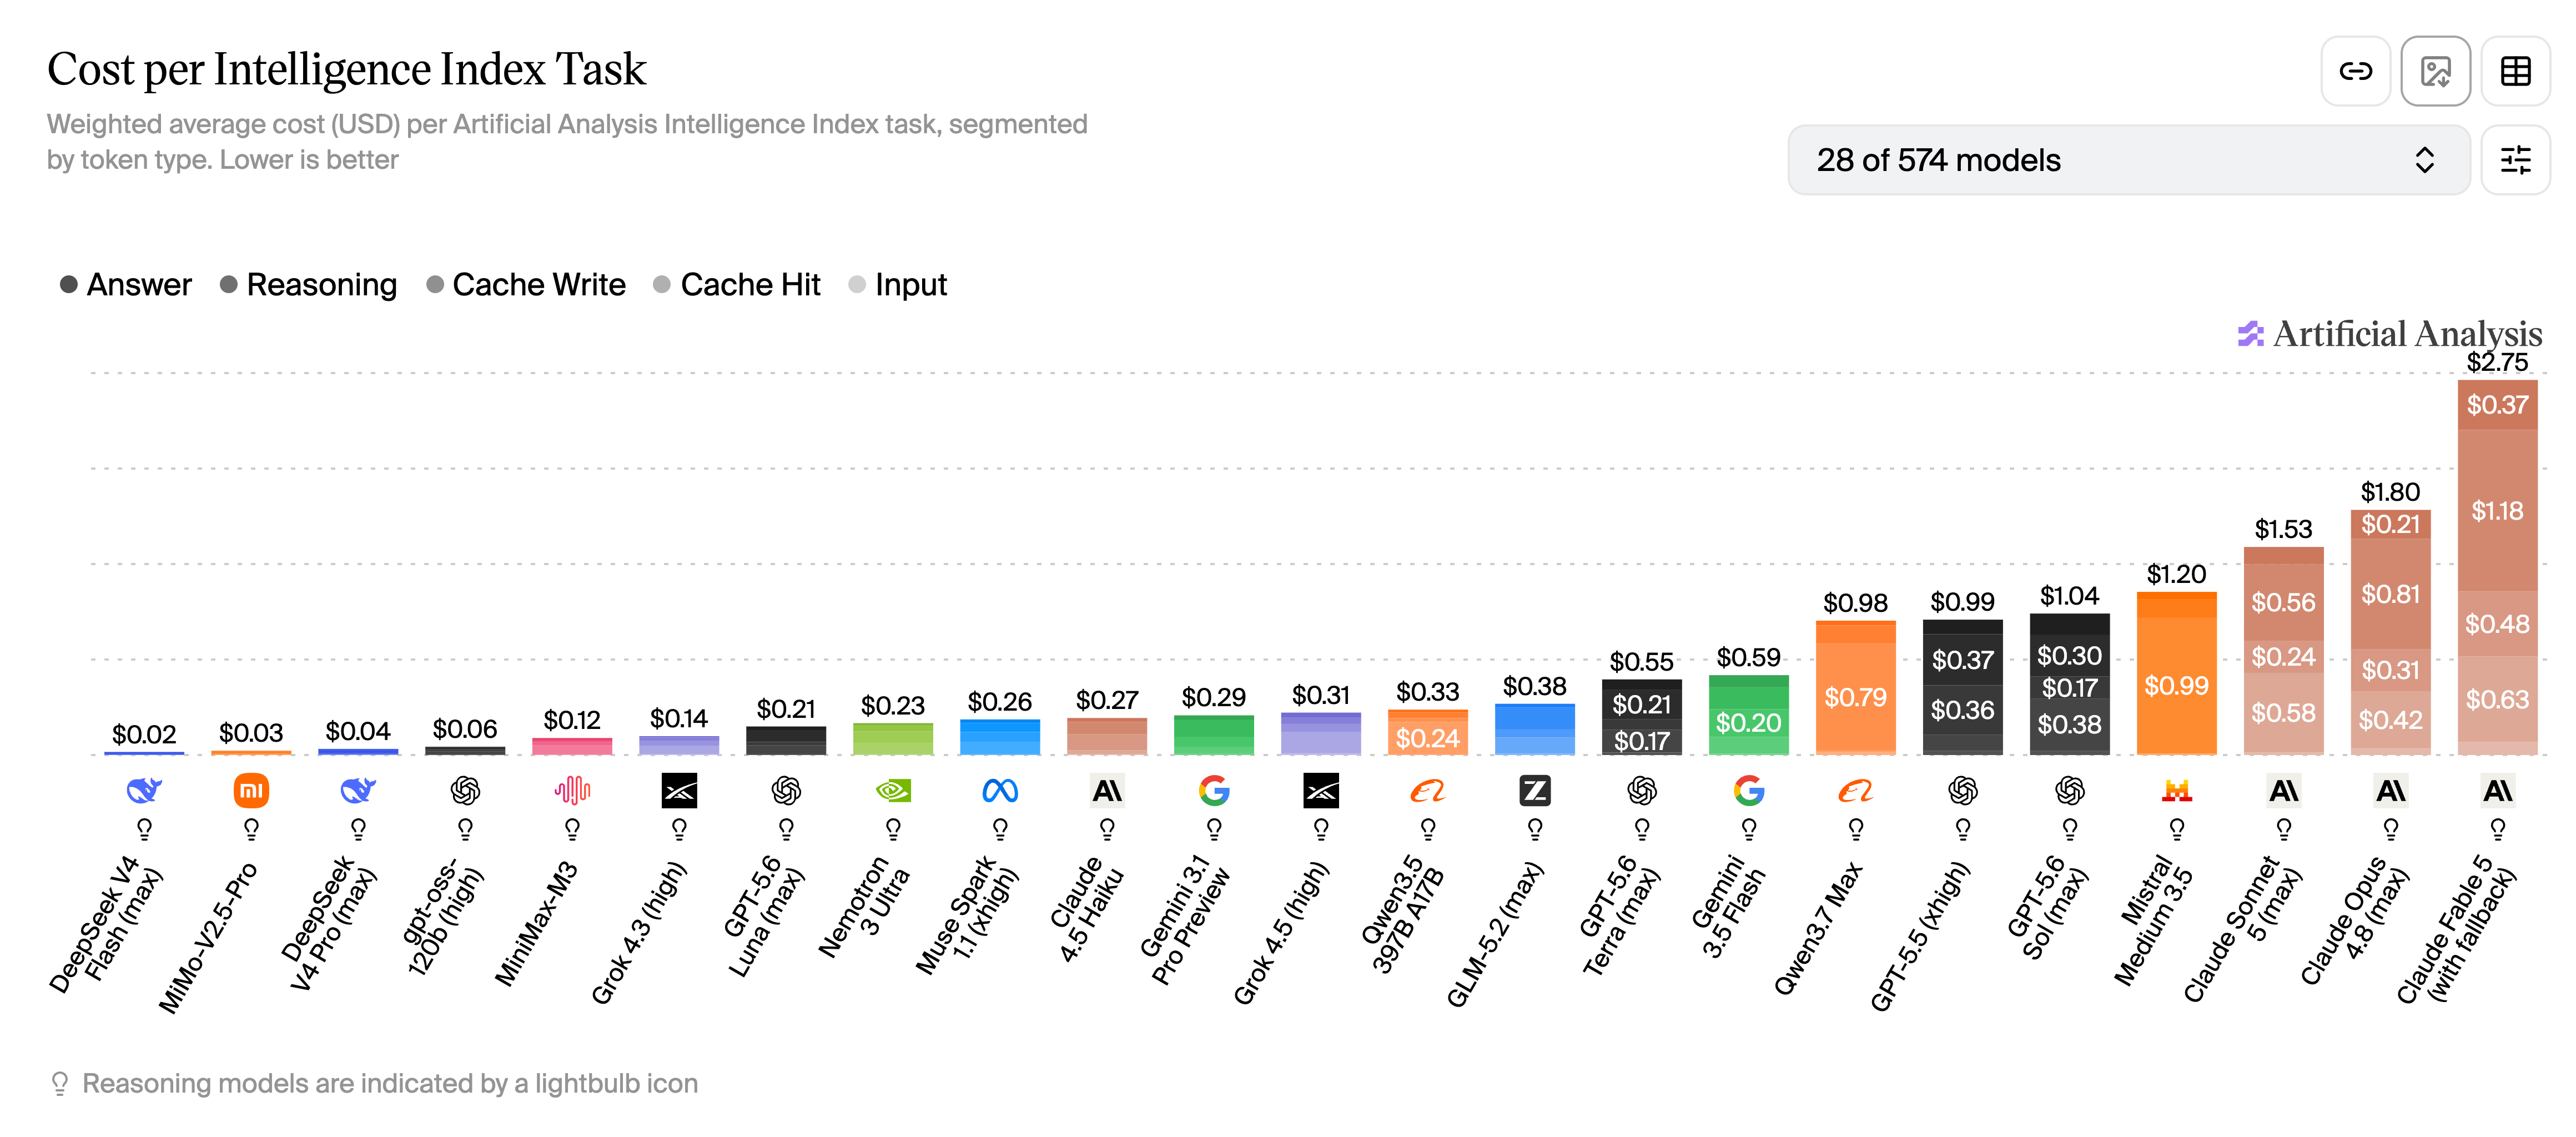This screenshot has width=2576, height=1137.
Task: Switch to table view using the grid icon
Action: [x=2515, y=71]
